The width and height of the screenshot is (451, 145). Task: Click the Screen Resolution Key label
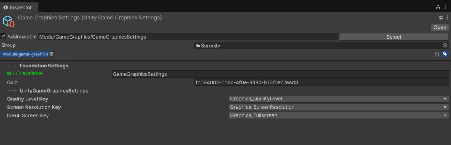coord(34,107)
